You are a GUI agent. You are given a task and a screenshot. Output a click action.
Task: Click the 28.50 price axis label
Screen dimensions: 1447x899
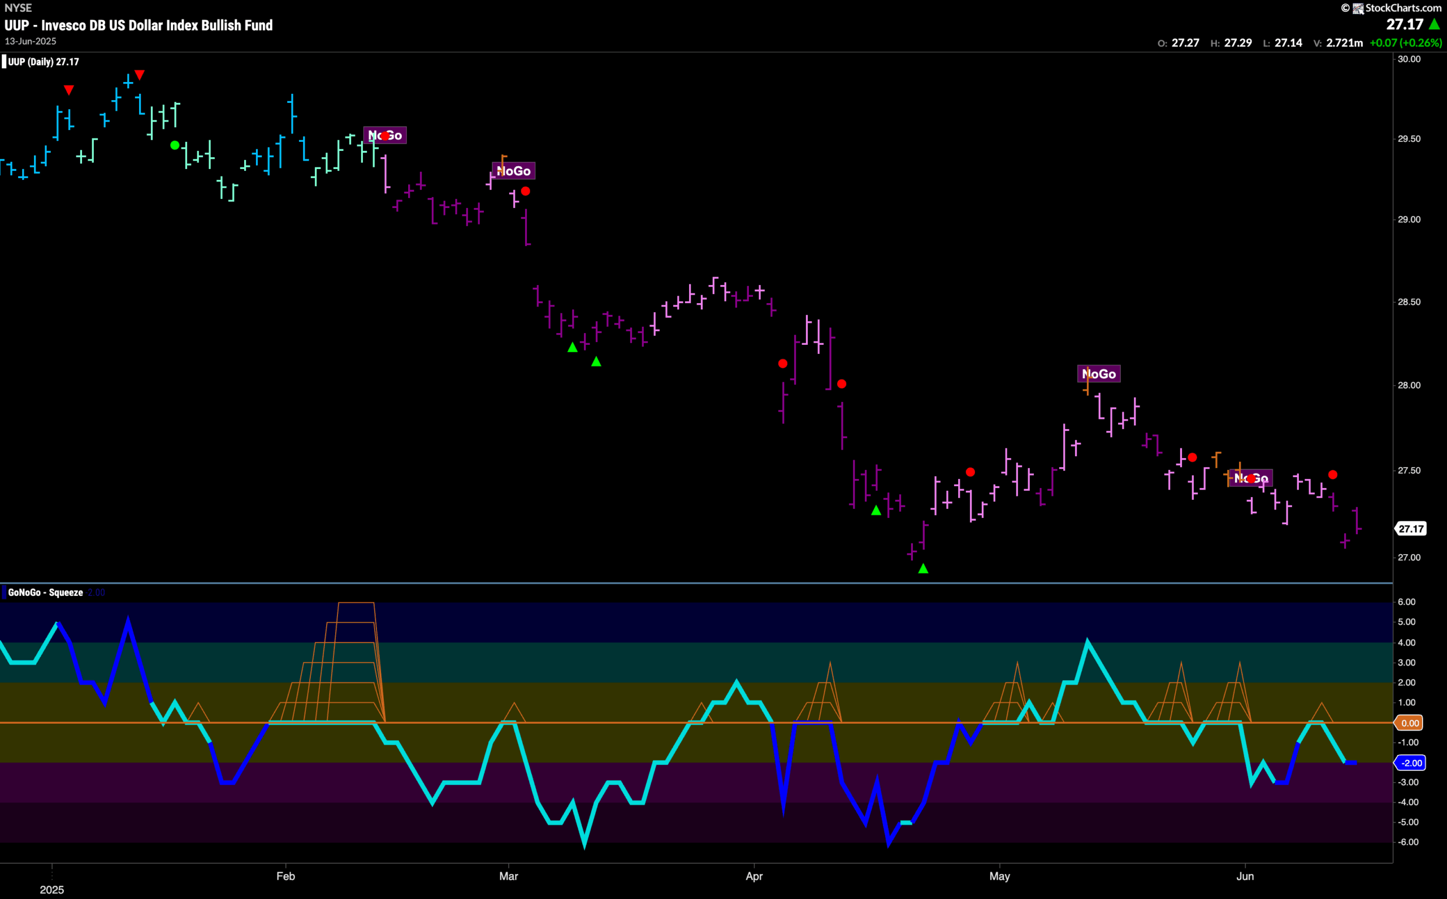[x=1409, y=302]
